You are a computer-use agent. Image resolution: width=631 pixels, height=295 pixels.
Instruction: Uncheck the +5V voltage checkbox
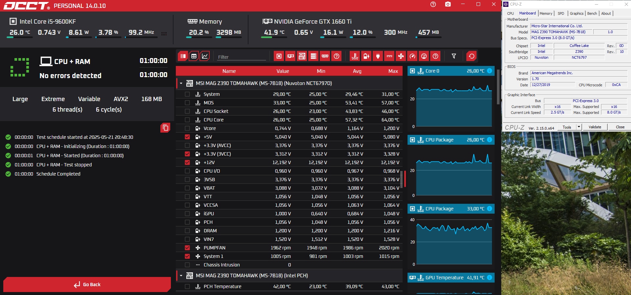pos(187,137)
